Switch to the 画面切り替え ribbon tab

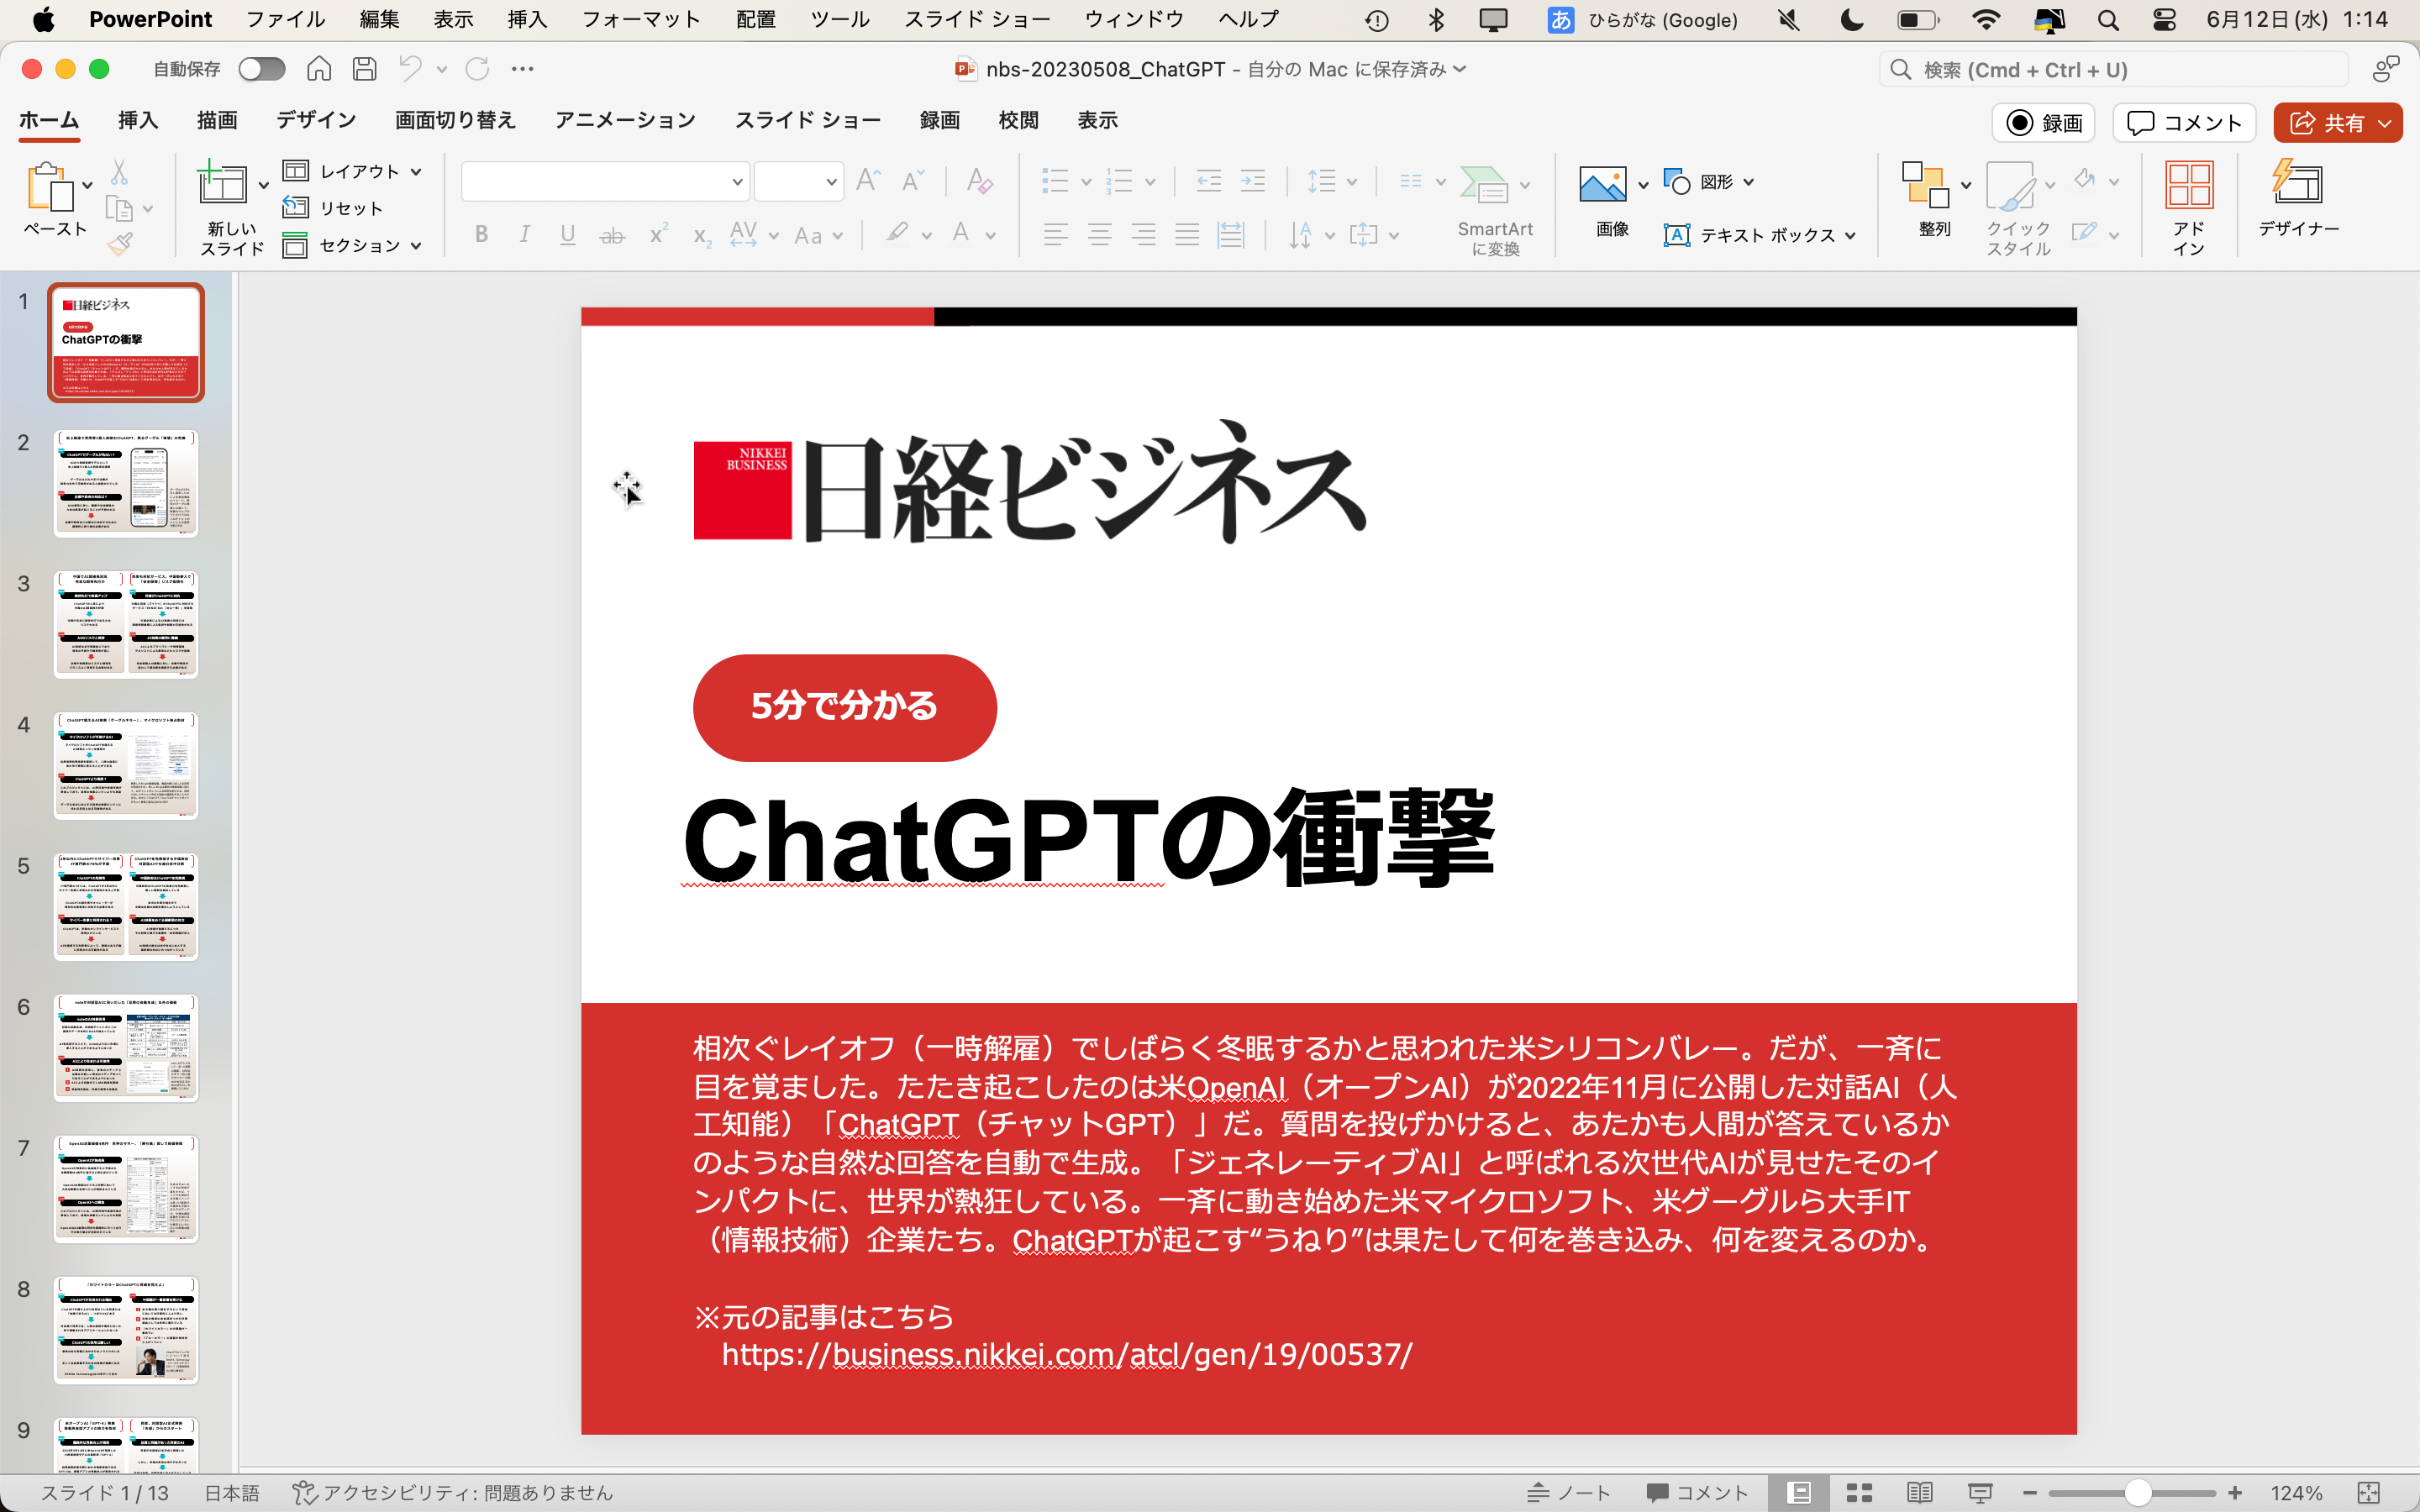point(455,120)
